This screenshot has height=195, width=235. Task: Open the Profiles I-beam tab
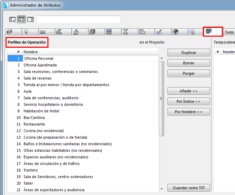pyautogui.click(x=130, y=32)
